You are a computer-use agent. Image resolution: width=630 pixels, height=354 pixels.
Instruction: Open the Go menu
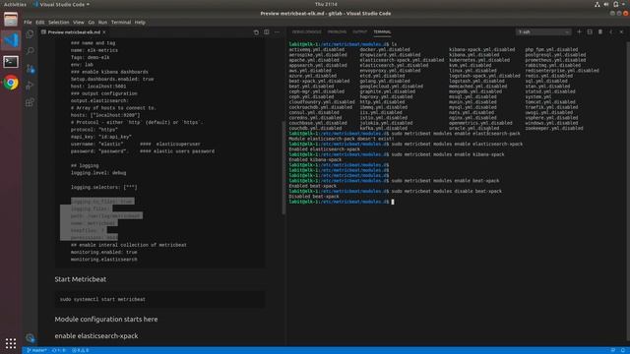[x=92, y=22]
